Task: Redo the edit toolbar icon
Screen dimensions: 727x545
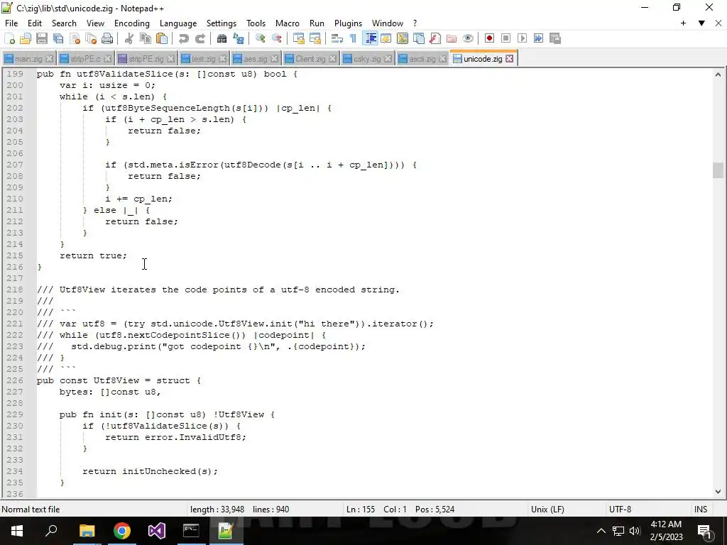Action: click(199, 38)
